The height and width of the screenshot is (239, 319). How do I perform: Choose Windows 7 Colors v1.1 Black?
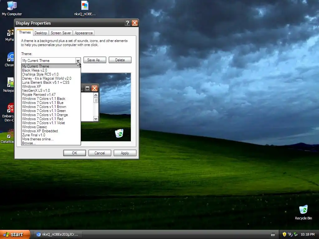pyautogui.click(x=51, y=99)
